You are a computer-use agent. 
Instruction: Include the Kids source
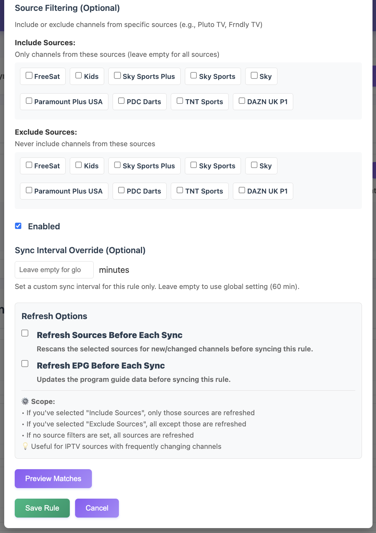79,76
